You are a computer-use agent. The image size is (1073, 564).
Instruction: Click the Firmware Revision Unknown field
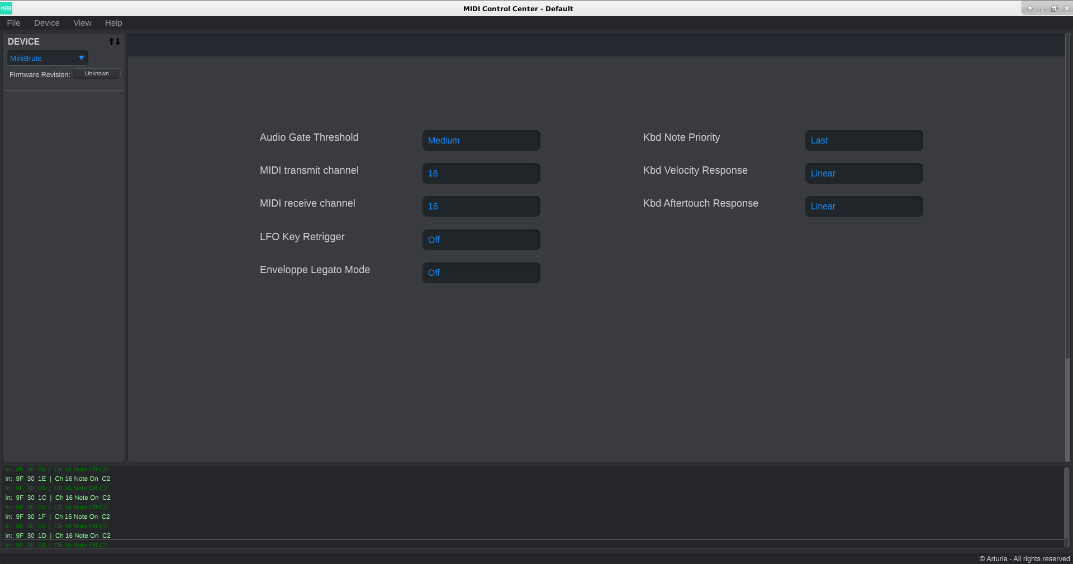pyautogui.click(x=97, y=74)
